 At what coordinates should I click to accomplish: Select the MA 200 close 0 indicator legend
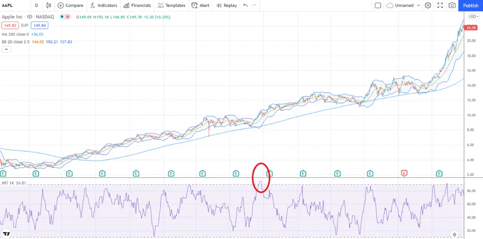(15, 34)
